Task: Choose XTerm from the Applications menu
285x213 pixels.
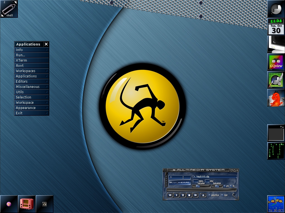Action: (x=32, y=60)
